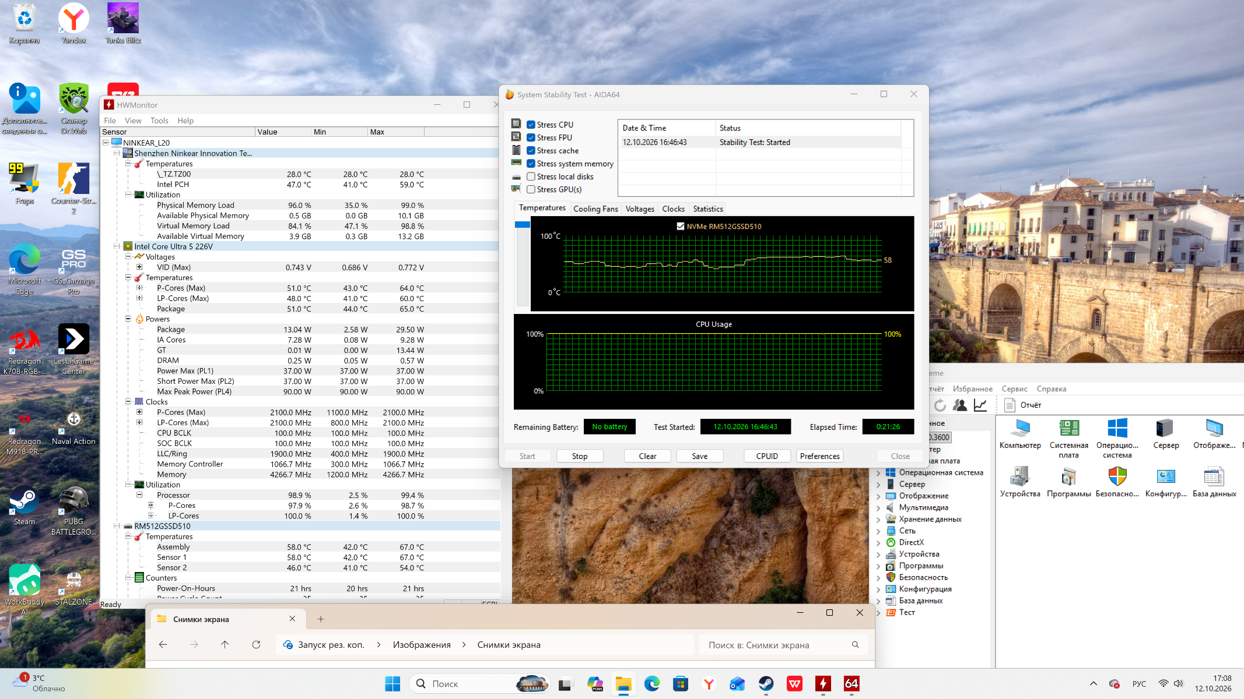Open CPUID from stability test window
Image resolution: width=1244 pixels, height=699 pixels.
[x=767, y=456]
